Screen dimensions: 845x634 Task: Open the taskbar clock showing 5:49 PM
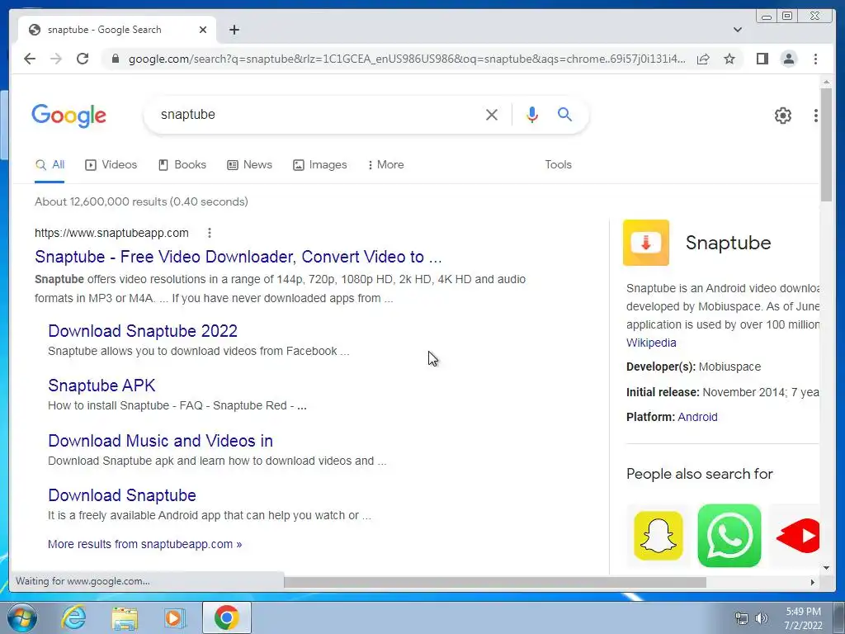803,618
